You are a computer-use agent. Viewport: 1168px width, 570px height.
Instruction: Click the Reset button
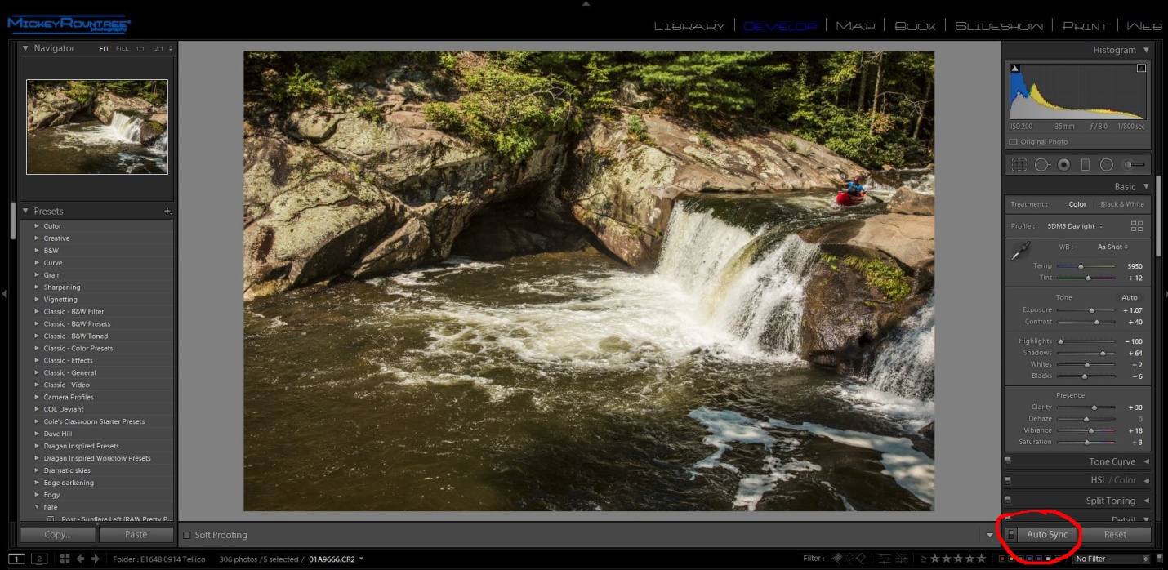point(1115,534)
